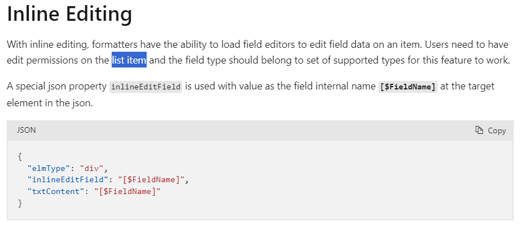Image resolution: width=525 pixels, height=230 pixels.
Task: Click the Copy button label
Action: (497, 130)
